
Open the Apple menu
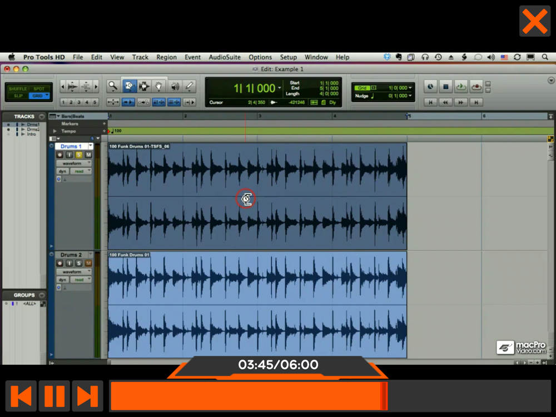12,57
